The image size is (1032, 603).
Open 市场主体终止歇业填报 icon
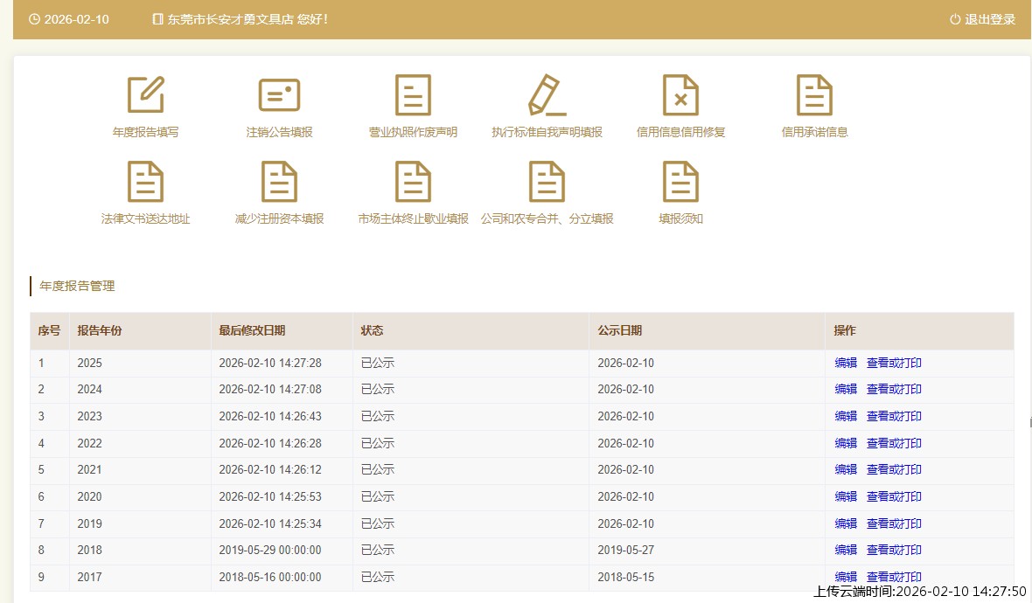[413, 183]
